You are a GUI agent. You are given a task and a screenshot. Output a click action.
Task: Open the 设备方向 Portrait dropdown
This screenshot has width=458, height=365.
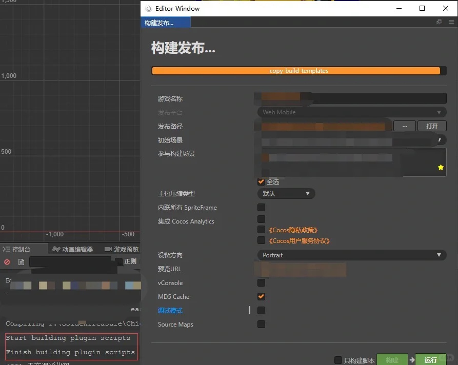click(352, 255)
